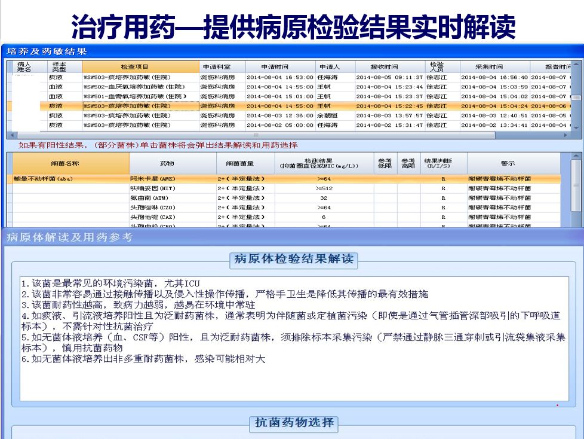
Task: Click the 检测结果 column header
Action: 324,163
